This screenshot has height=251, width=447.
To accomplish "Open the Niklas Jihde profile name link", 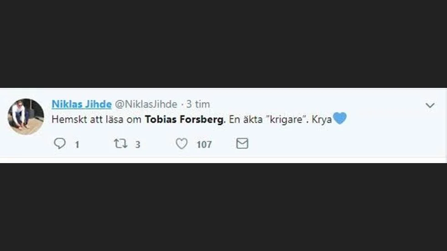I will pyautogui.click(x=82, y=104).
